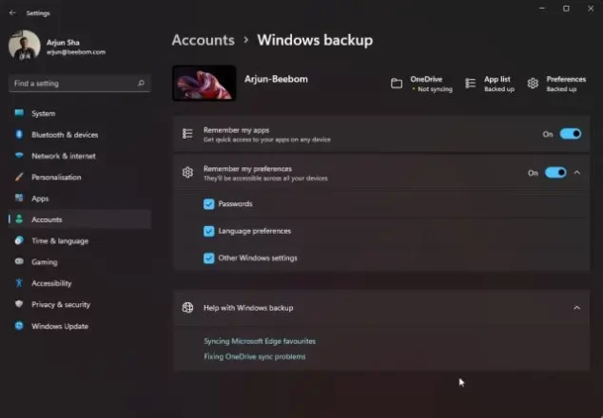
Task: Open the Gaming category
Action: point(80,262)
